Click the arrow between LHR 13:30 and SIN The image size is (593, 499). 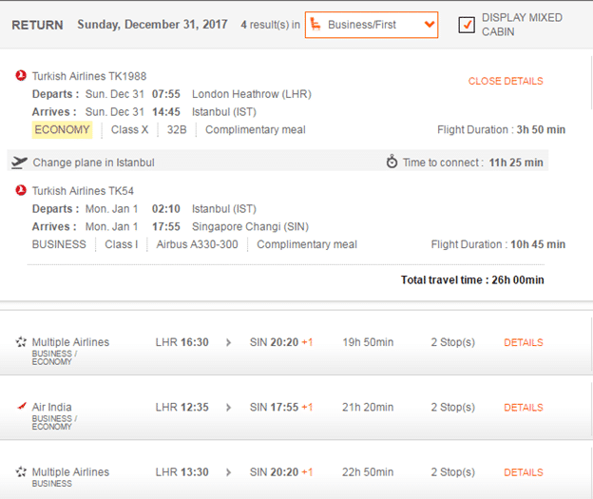[x=228, y=472]
